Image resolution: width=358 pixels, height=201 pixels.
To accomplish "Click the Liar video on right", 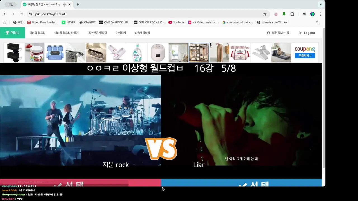I will coord(242,120).
